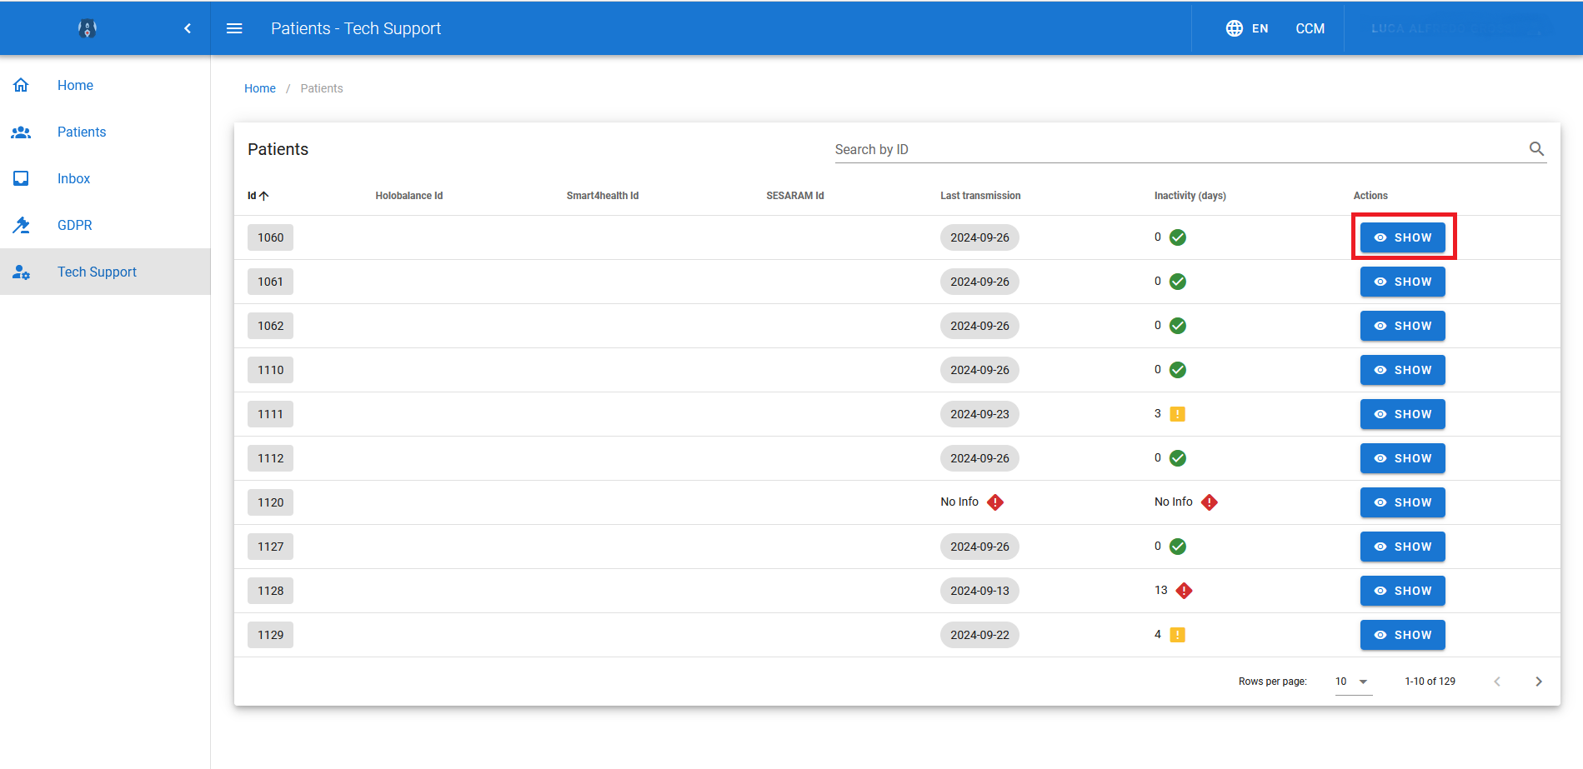Click the patient Id chip 1120
Image resolution: width=1583 pixels, height=769 pixels.
(x=270, y=502)
